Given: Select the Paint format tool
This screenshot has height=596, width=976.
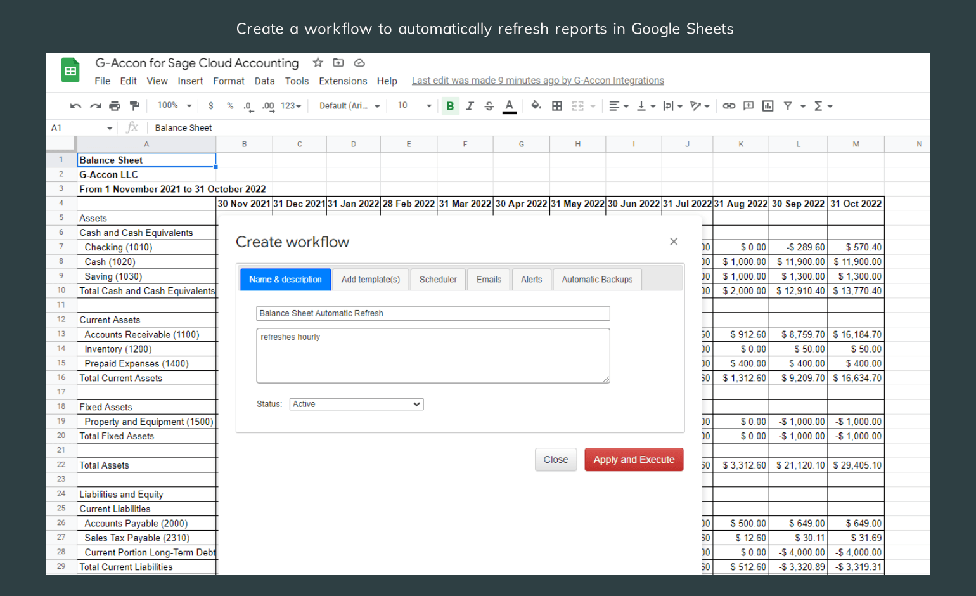Looking at the screenshot, I should (x=134, y=106).
